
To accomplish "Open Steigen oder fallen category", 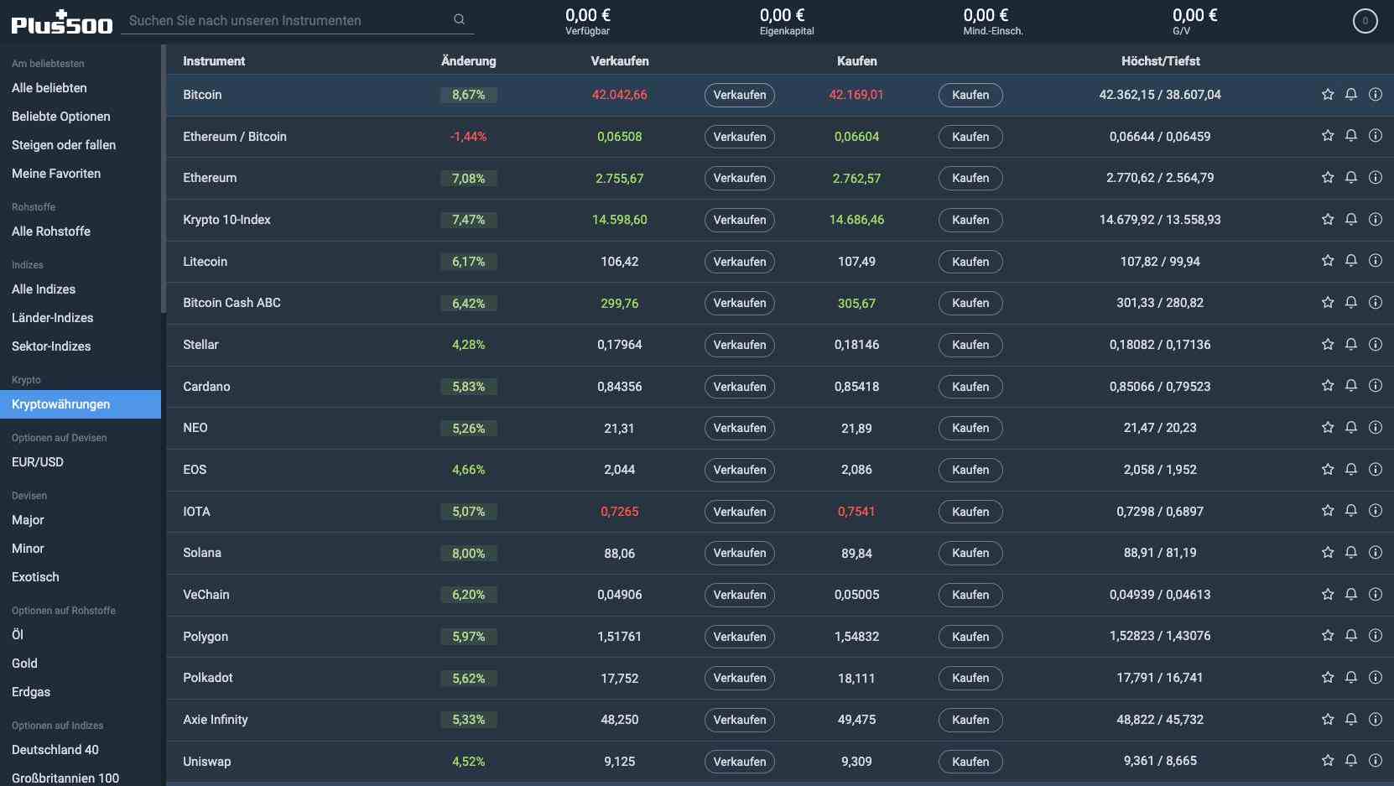I will coord(64,145).
